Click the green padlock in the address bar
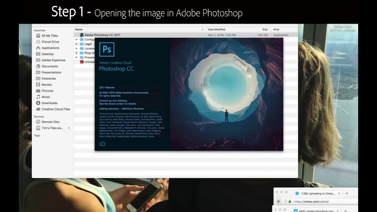This screenshot has width=377, height=212. (x=290, y=202)
